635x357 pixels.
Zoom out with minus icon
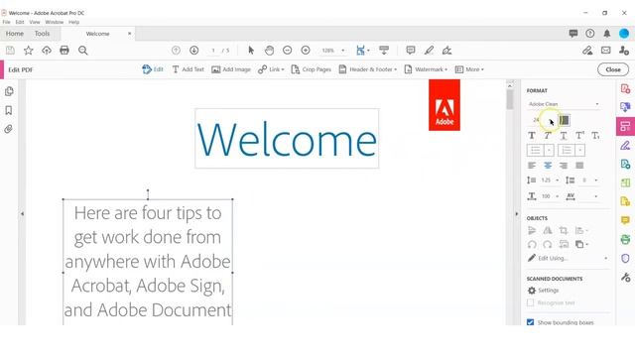[287, 51]
